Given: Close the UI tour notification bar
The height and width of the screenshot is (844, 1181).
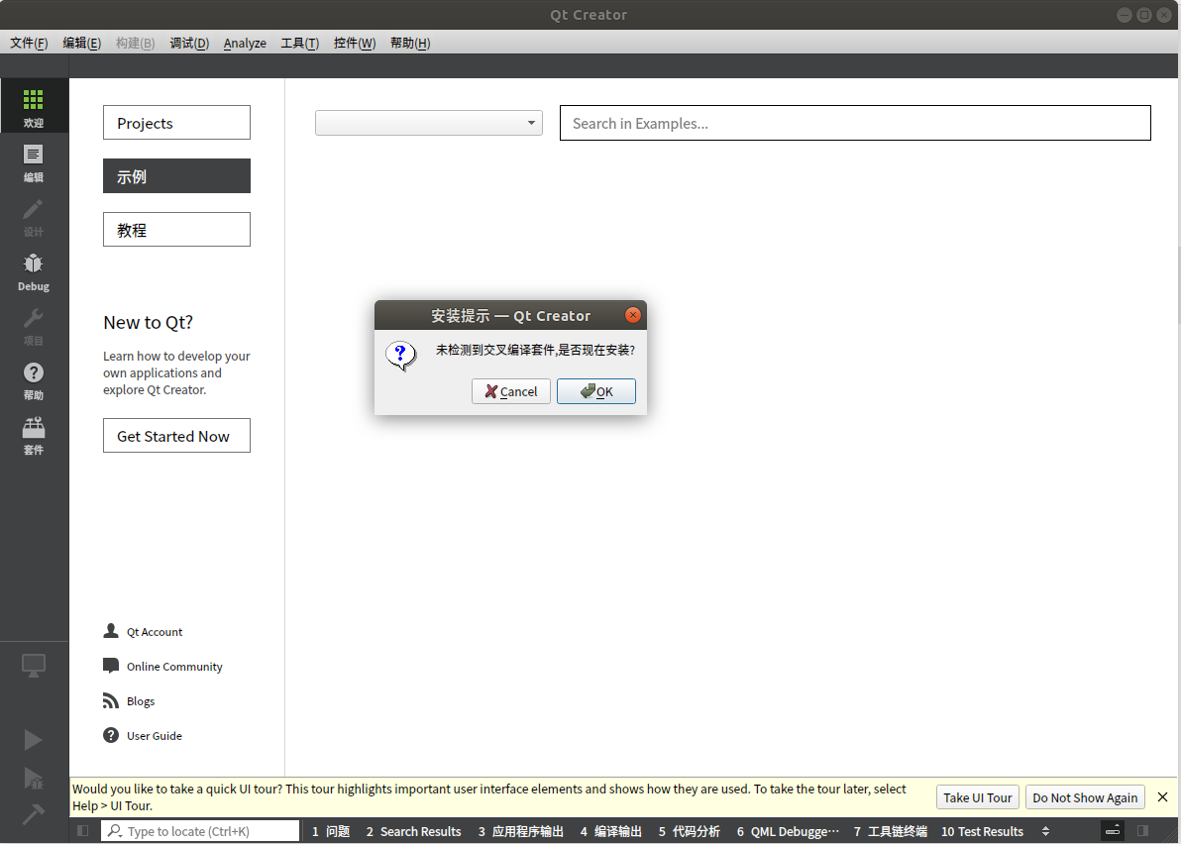Looking at the screenshot, I should coord(1163,797).
